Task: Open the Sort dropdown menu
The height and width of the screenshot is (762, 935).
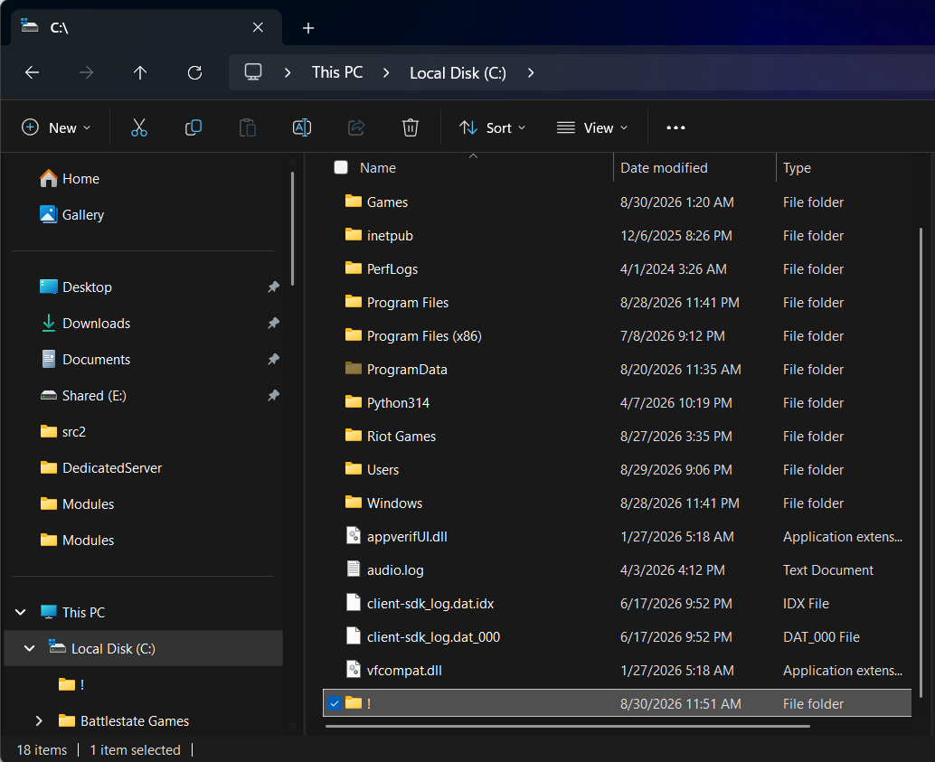Action: 492,127
